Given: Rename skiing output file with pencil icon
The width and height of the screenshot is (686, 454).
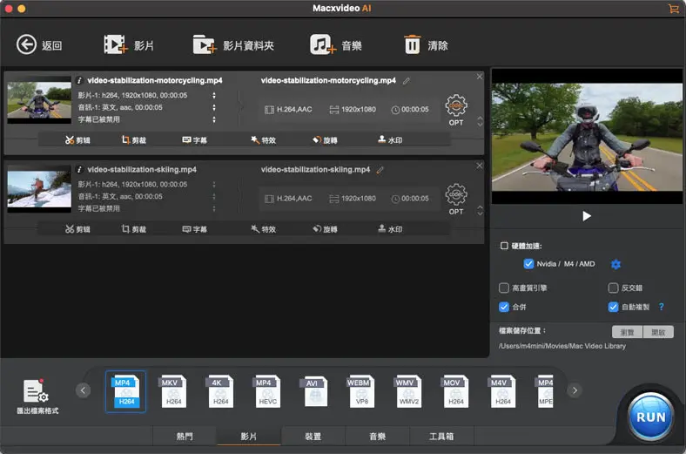Looking at the screenshot, I should pos(380,170).
